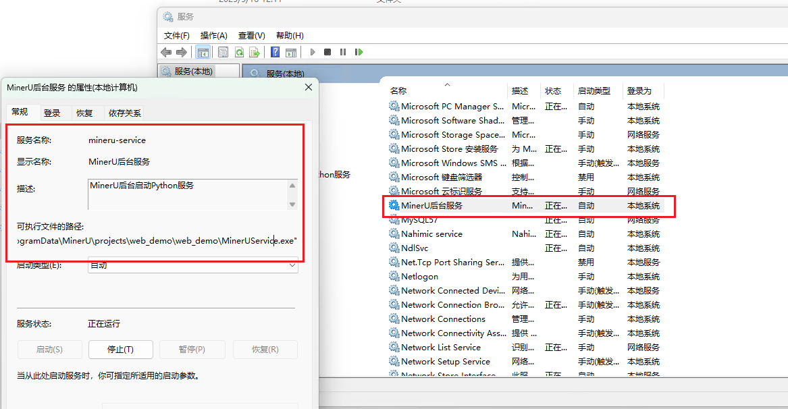Click the gear icon beside Netlogon row
The width and height of the screenshot is (788, 409).
click(x=394, y=276)
